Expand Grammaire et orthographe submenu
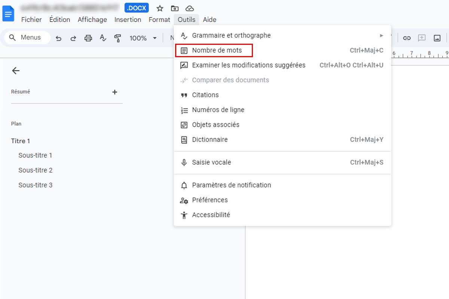 [x=282, y=36]
